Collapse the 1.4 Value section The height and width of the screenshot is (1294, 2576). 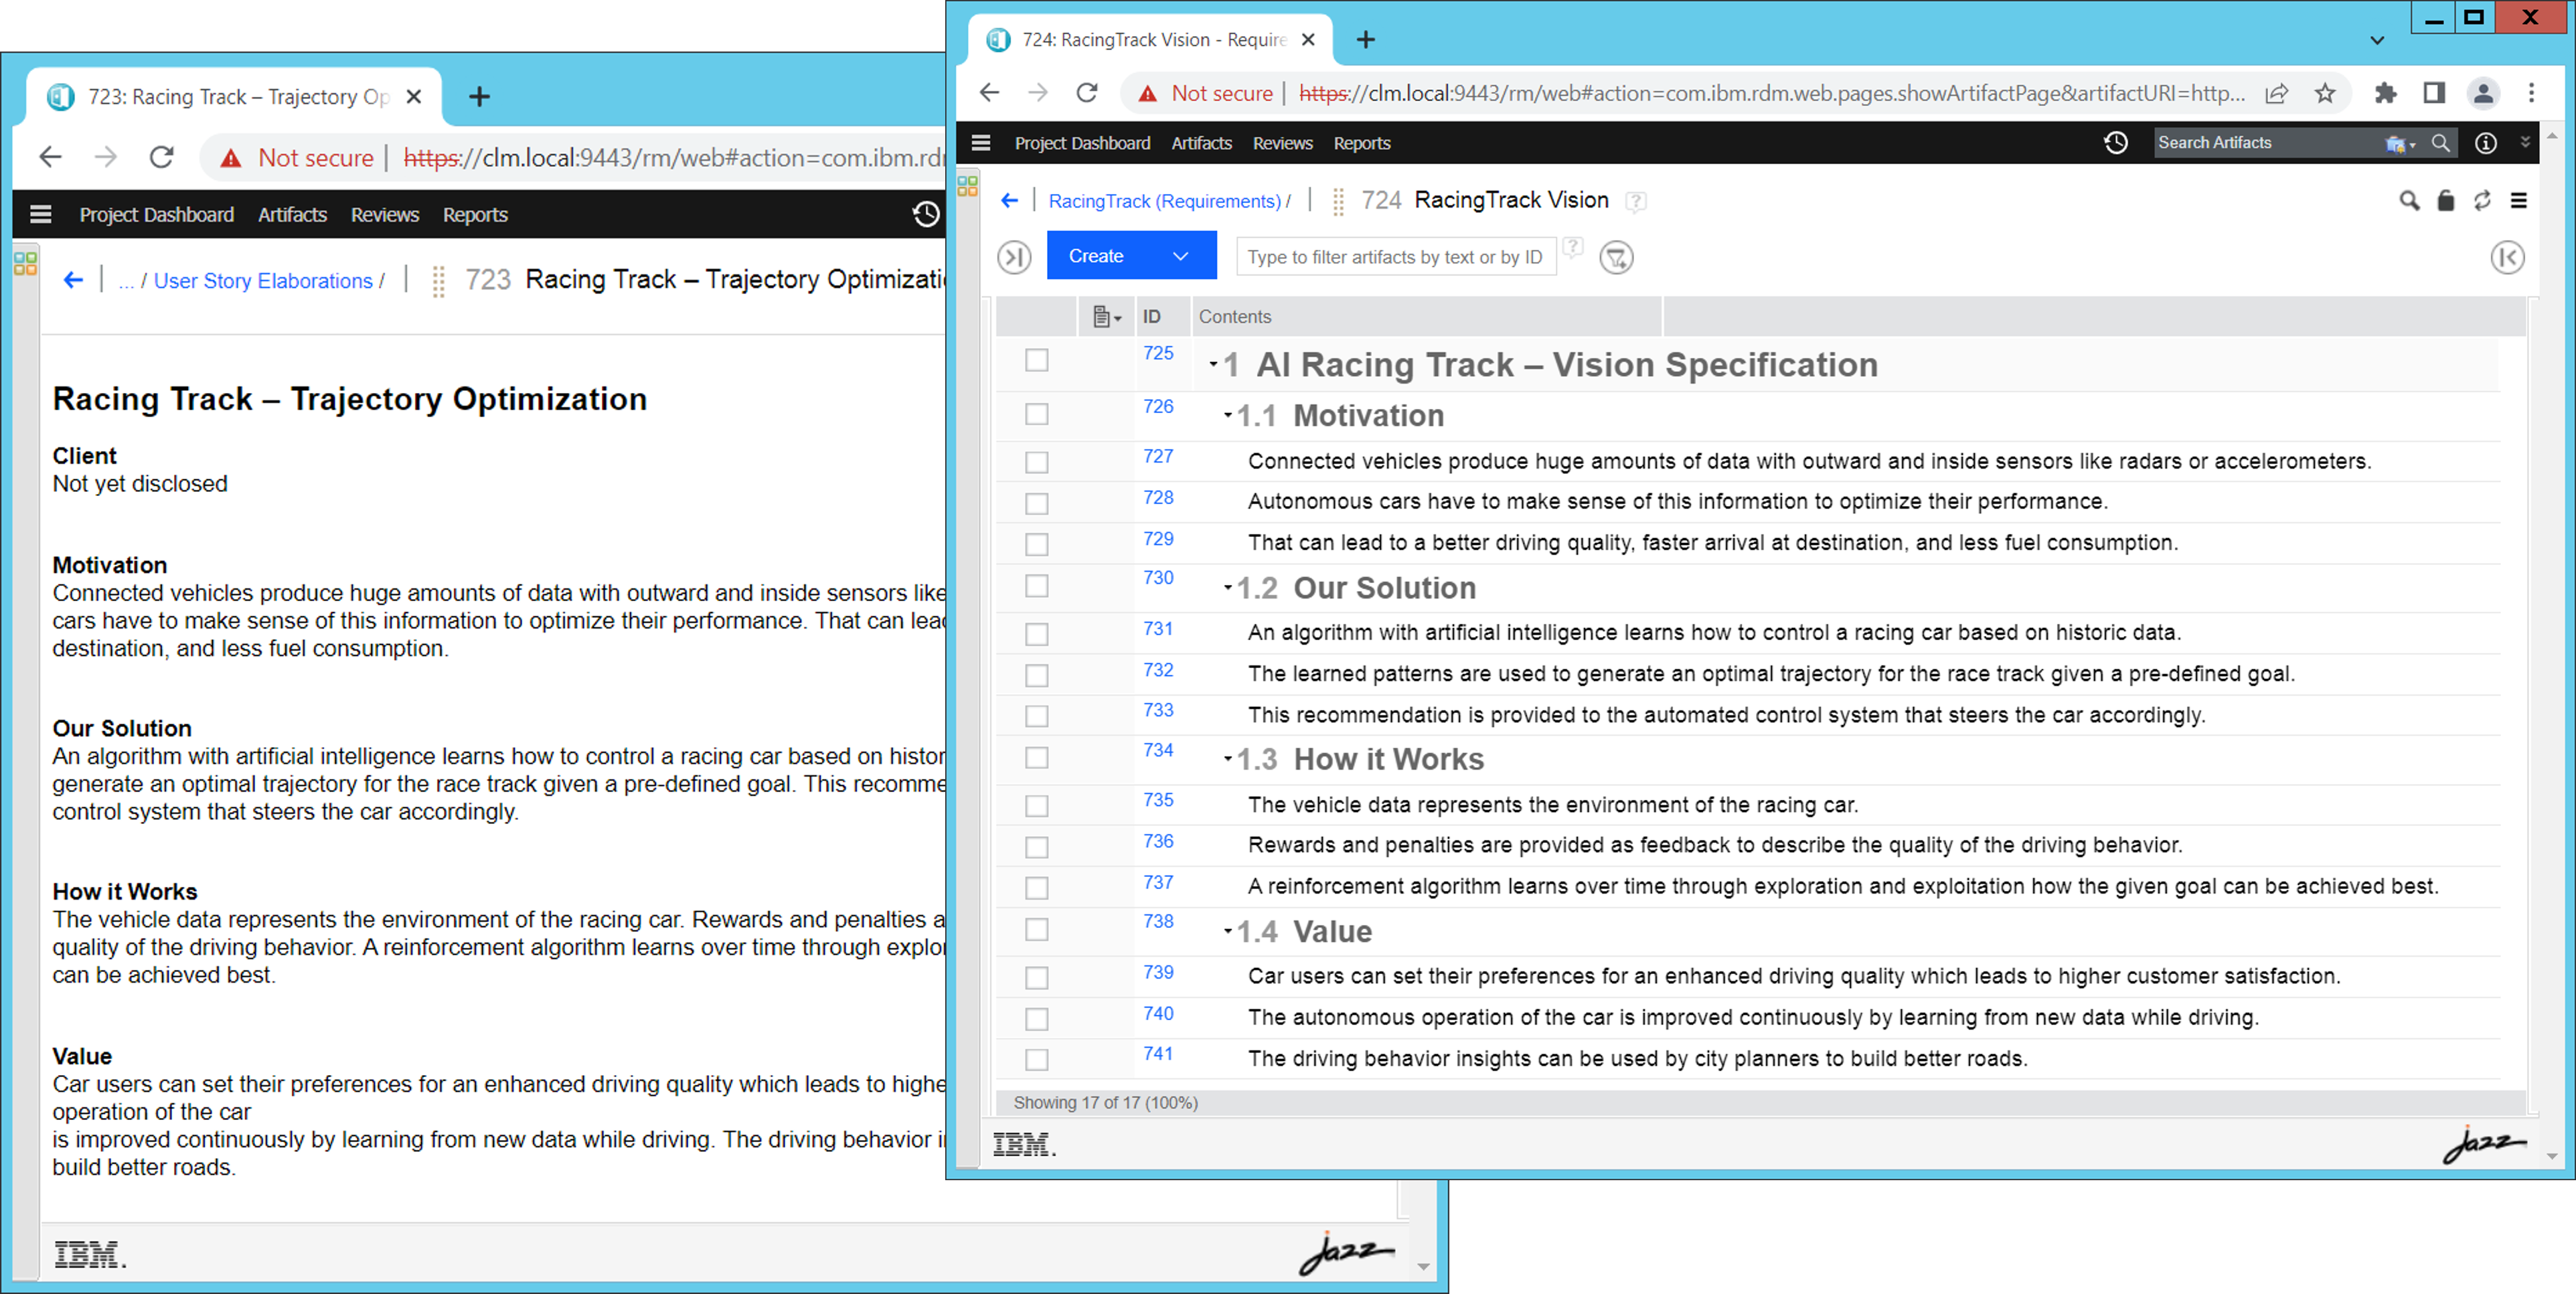pyautogui.click(x=1228, y=931)
